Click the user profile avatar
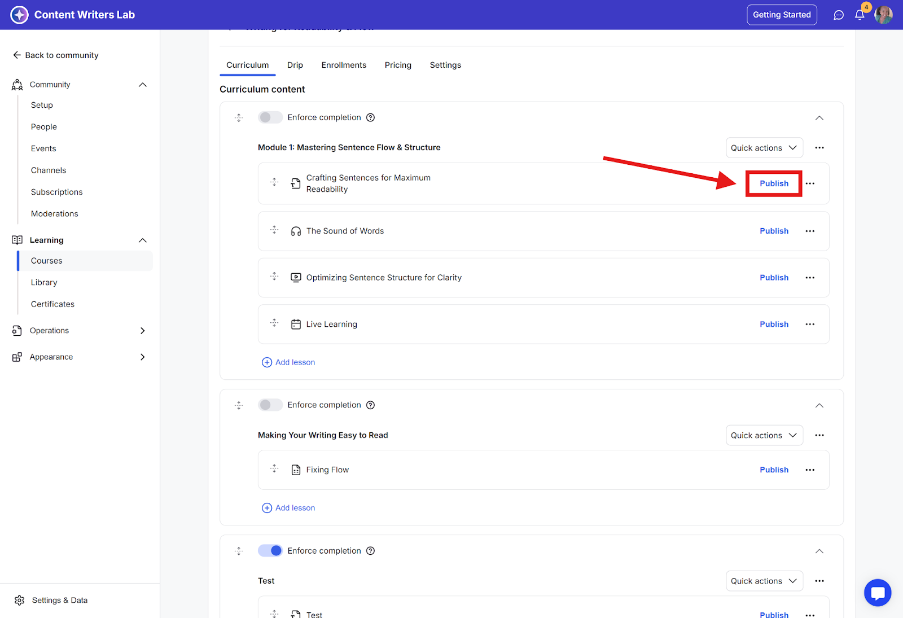903x618 pixels. 883,15
